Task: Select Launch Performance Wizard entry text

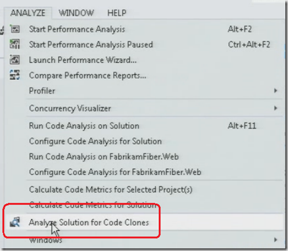Action: tap(83, 60)
